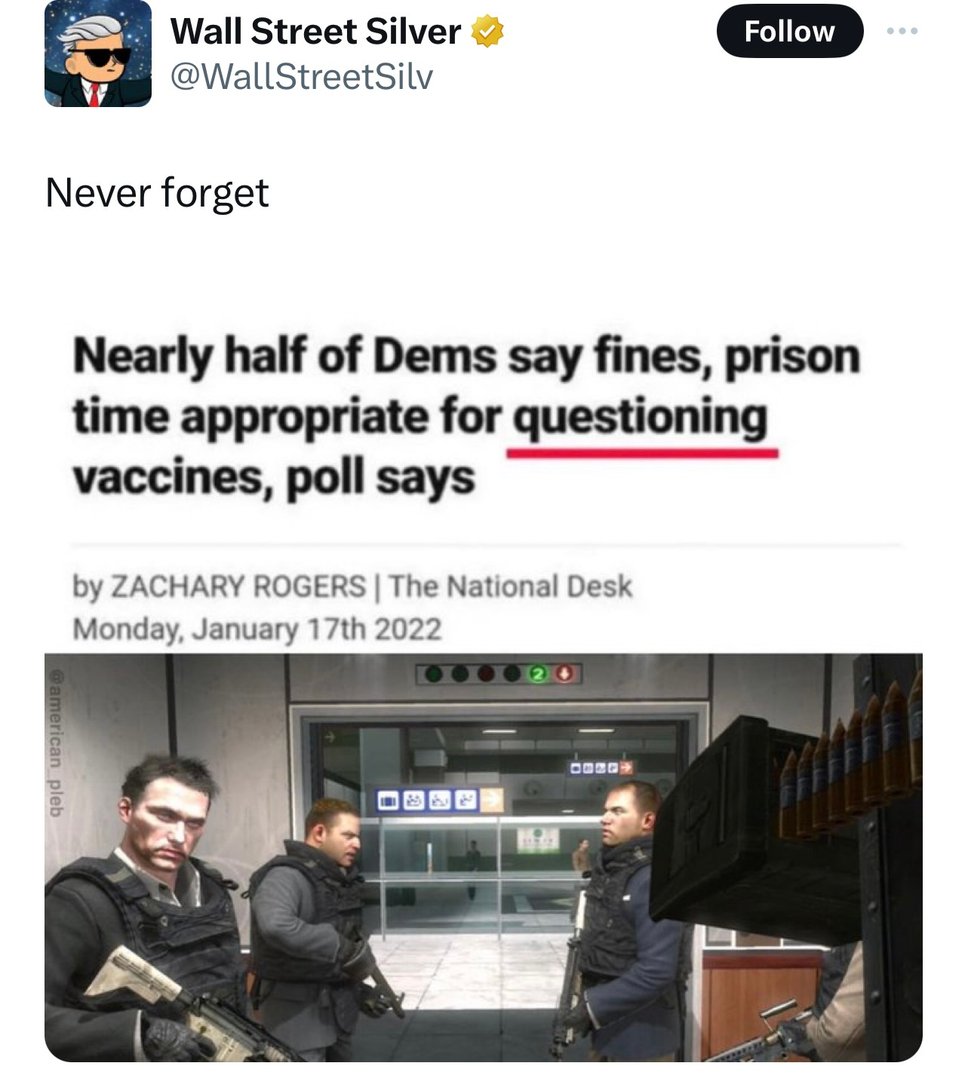The image size is (968, 1066).
Task: Follow the Wall Street Silver account
Action: pos(789,32)
